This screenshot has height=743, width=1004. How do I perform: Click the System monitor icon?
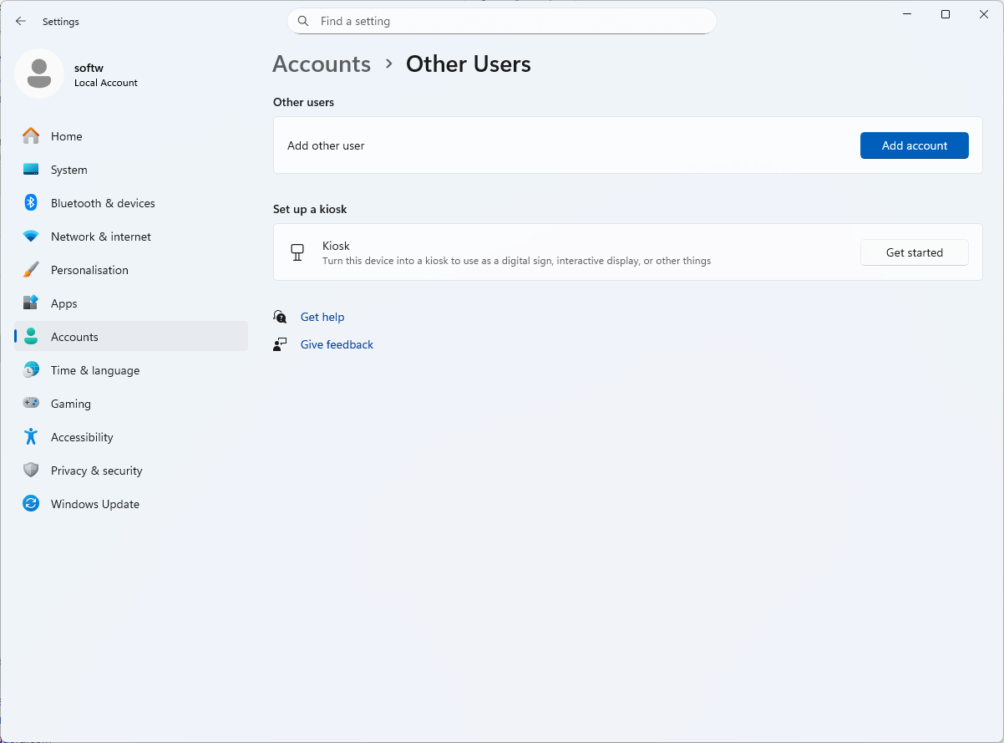point(31,170)
